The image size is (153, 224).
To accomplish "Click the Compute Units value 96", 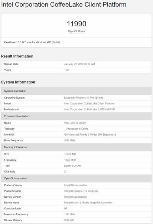I will (66, 209).
